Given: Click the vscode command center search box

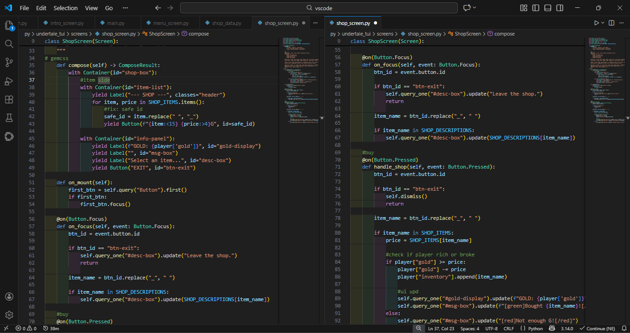Looking at the screenshot, I should (319, 8).
